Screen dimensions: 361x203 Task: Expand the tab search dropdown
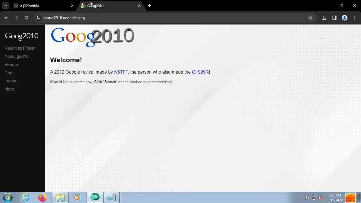point(6,6)
